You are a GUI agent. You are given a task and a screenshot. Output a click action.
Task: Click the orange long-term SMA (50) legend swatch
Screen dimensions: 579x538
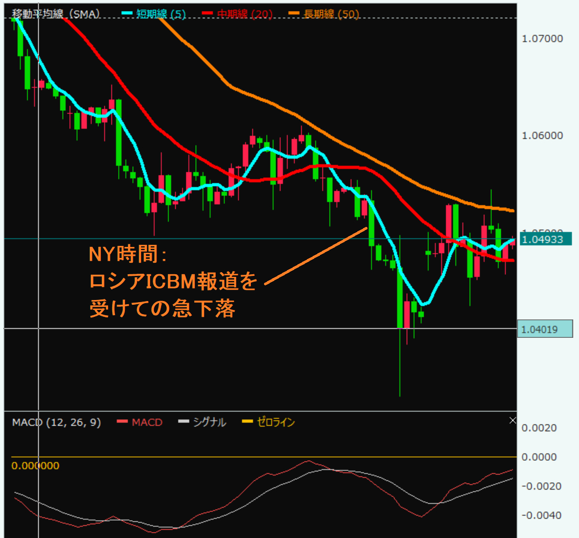pyautogui.click(x=294, y=14)
